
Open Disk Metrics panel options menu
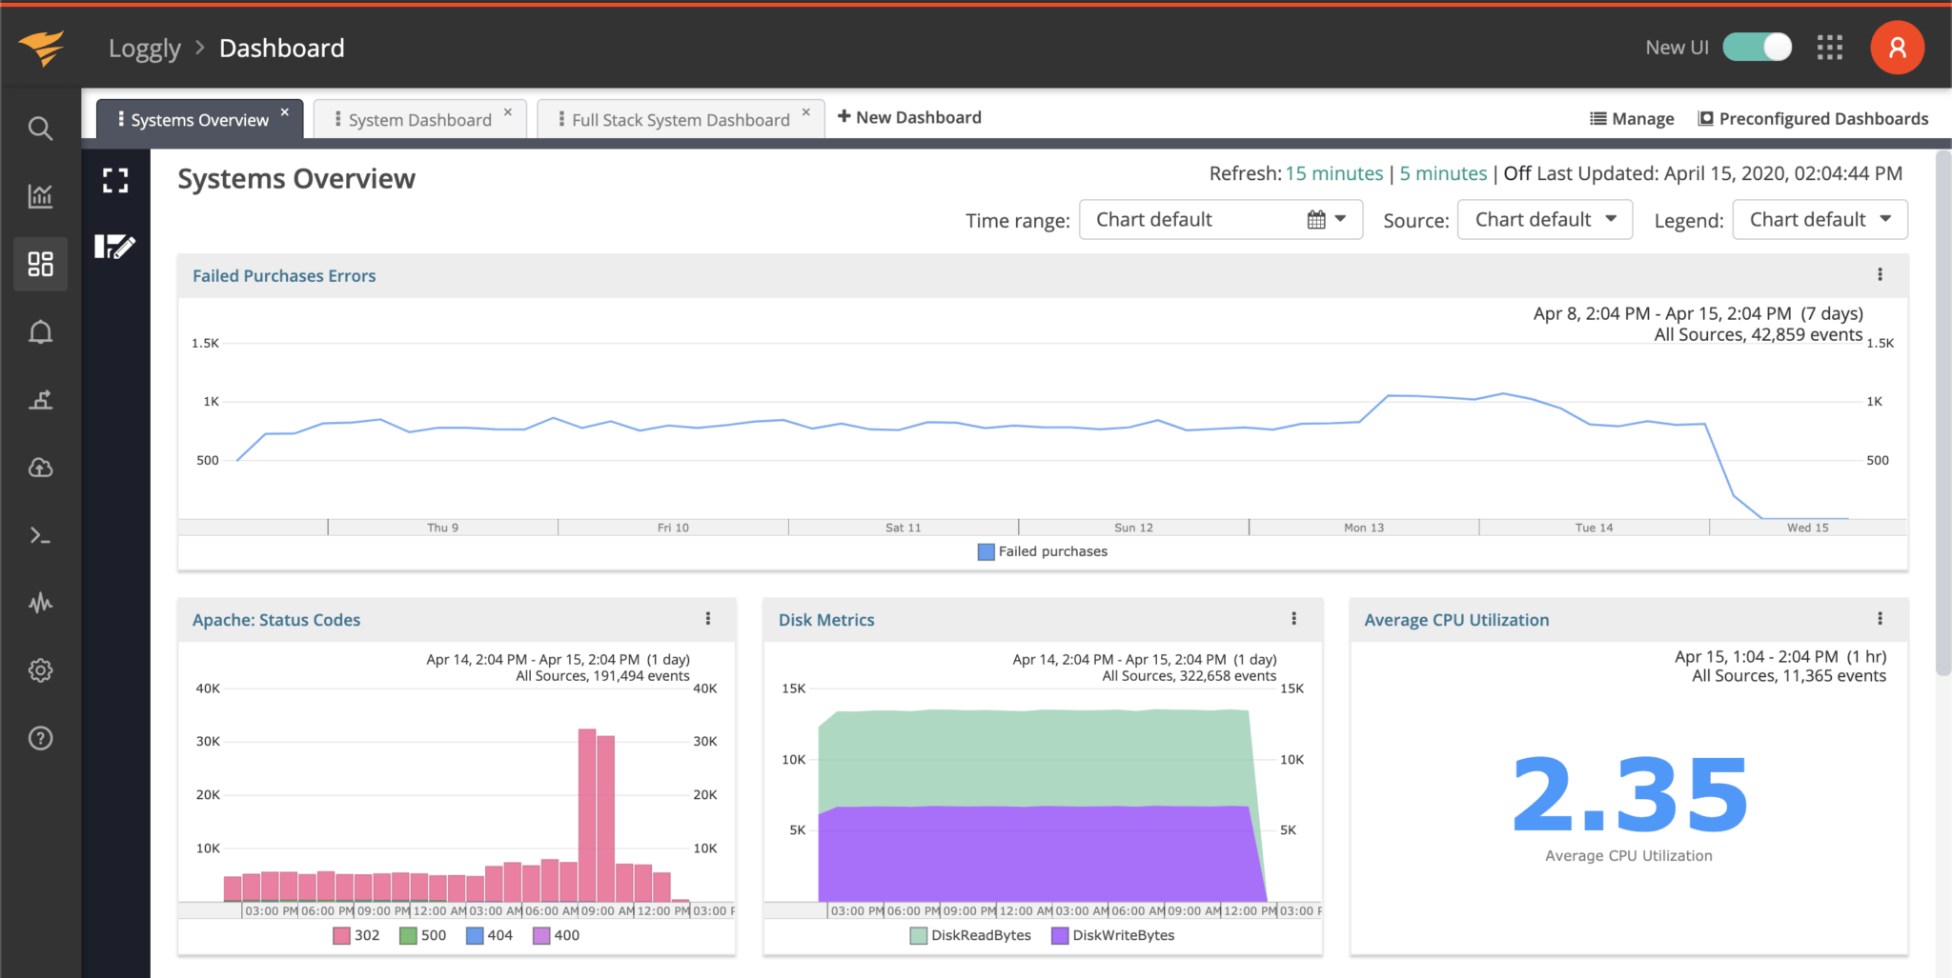pyautogui.click(x=1294, y=618)
